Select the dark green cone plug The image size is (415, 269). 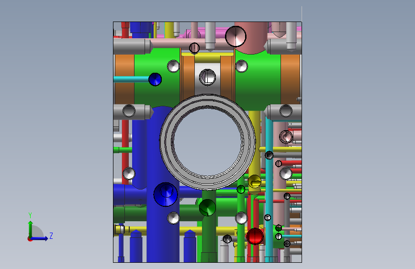click(208, 208)
